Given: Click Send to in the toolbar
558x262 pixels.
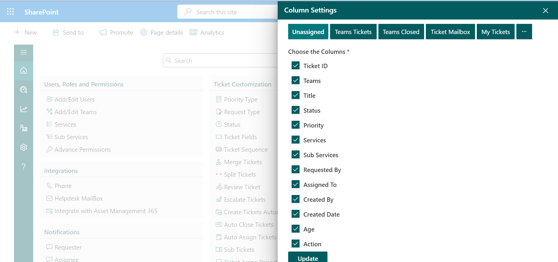Looking at the screenshot, I should pos(68,32).
